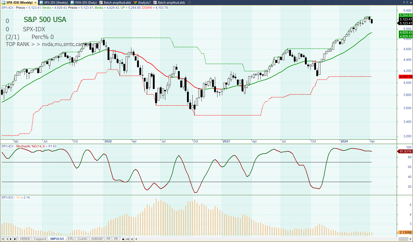Jump to the last chart sheet
413x242 pixels.
tap(15, 239)
